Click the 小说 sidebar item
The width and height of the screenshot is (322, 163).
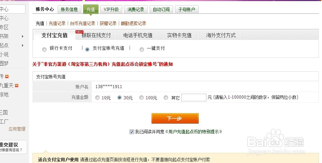click(4, 54)
